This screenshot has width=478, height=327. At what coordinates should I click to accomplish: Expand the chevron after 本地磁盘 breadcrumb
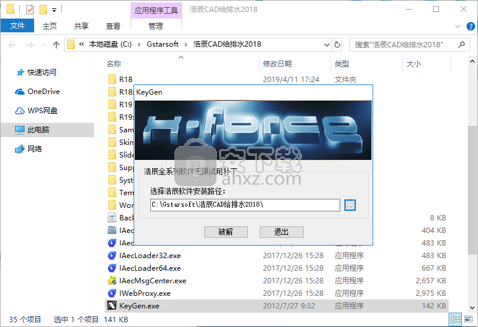(139, 44)
